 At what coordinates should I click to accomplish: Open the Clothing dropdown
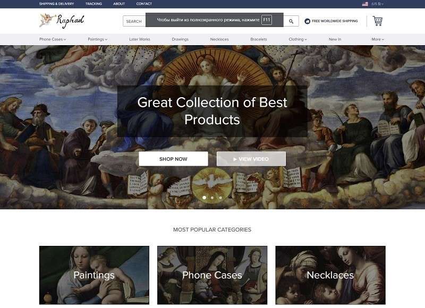297,39
